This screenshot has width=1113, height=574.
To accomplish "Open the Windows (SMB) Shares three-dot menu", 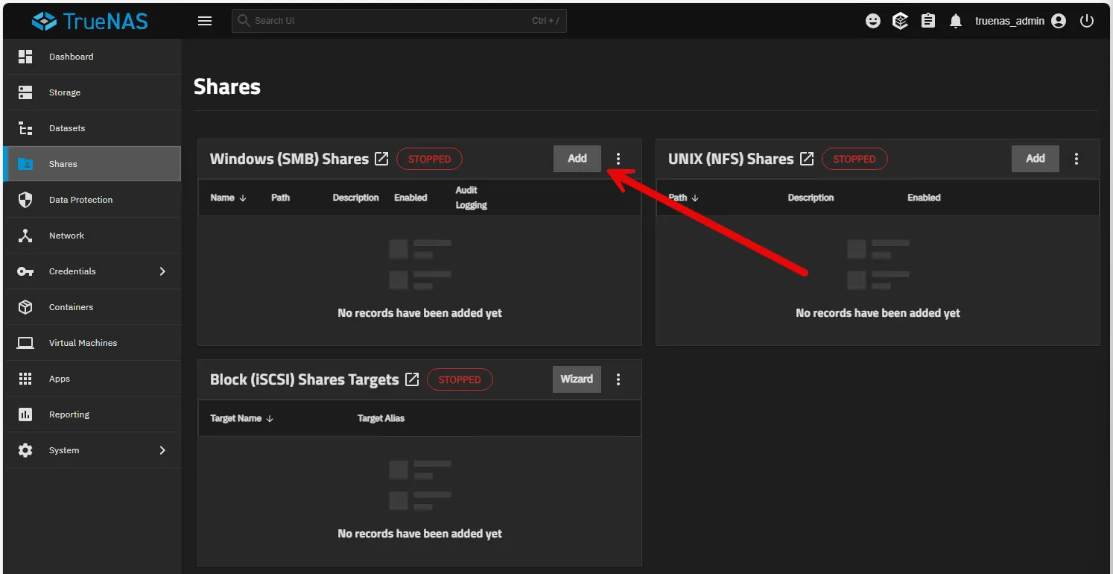I will [x=618, y=159].
